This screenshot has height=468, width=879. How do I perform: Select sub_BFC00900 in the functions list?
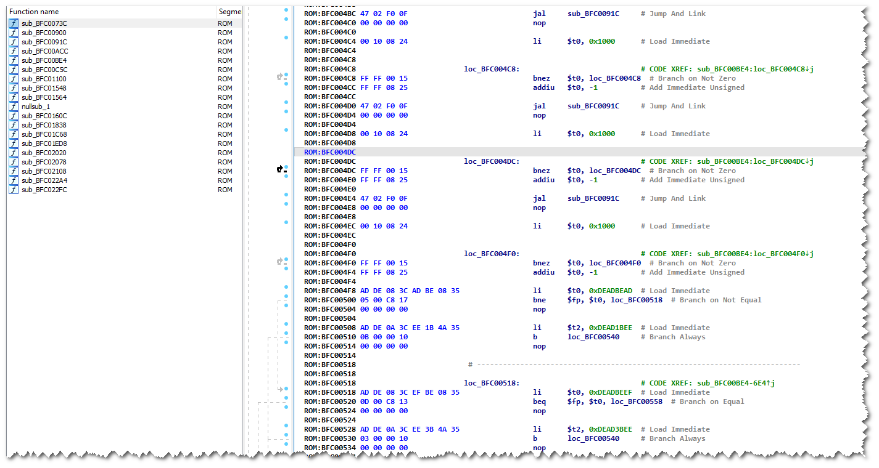[x=44, y=33]
